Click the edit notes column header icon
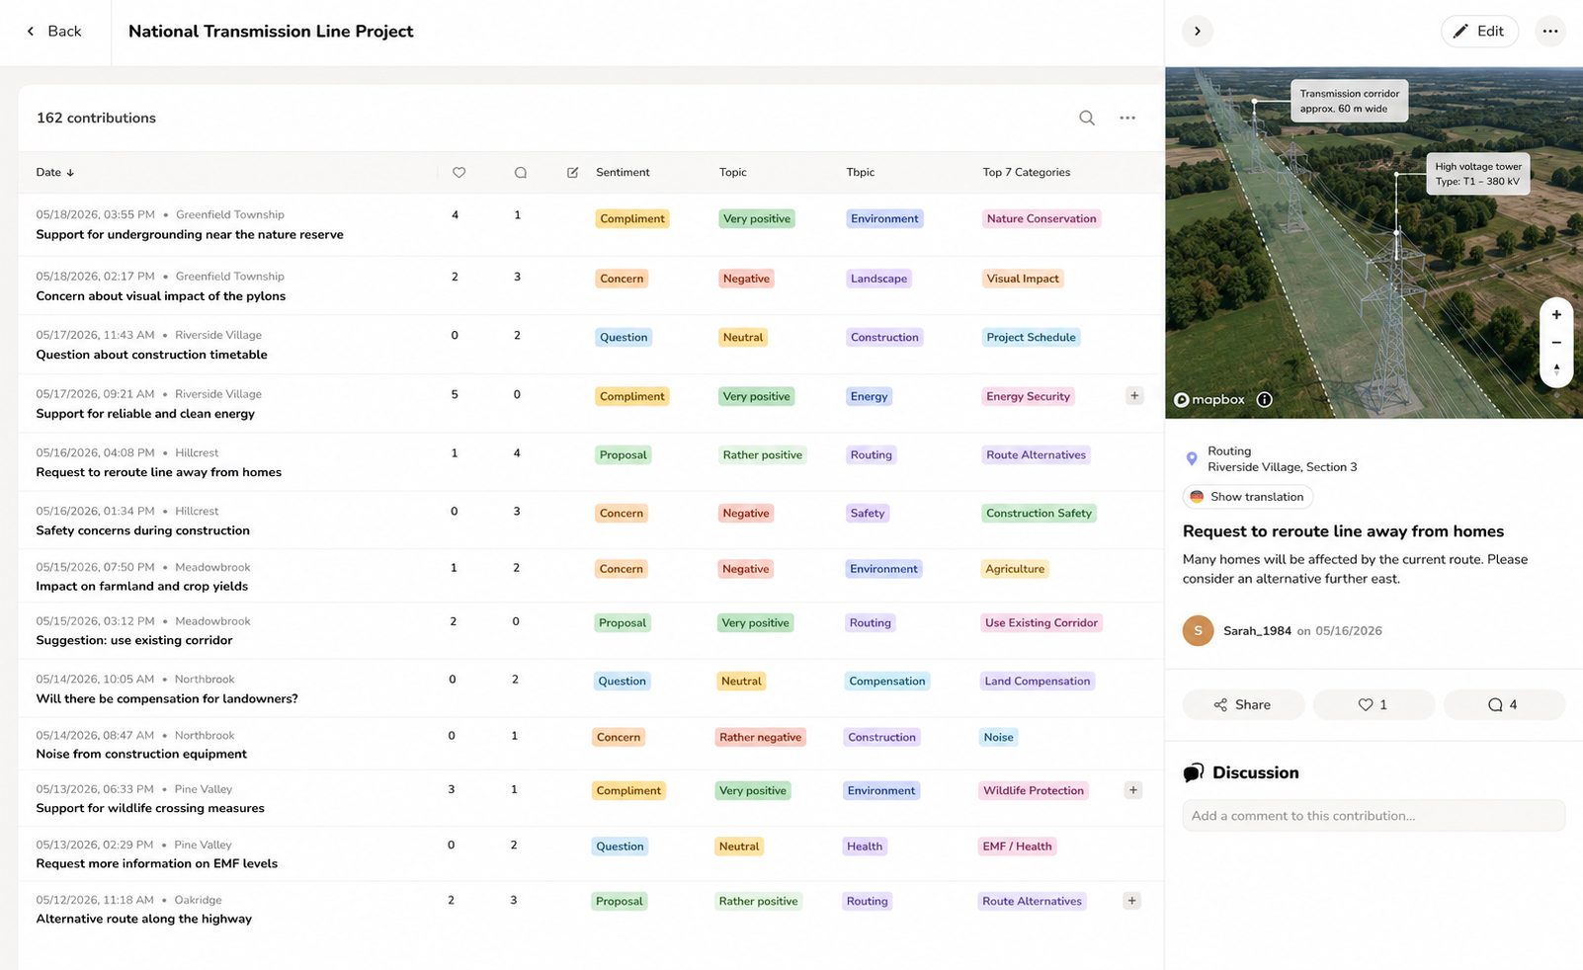1583x970 pixels. 572,172
